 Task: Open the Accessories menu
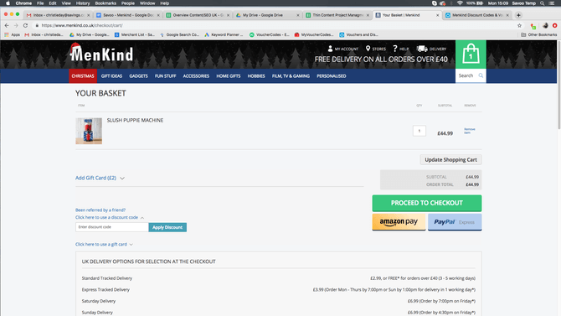tap(196, 76)
